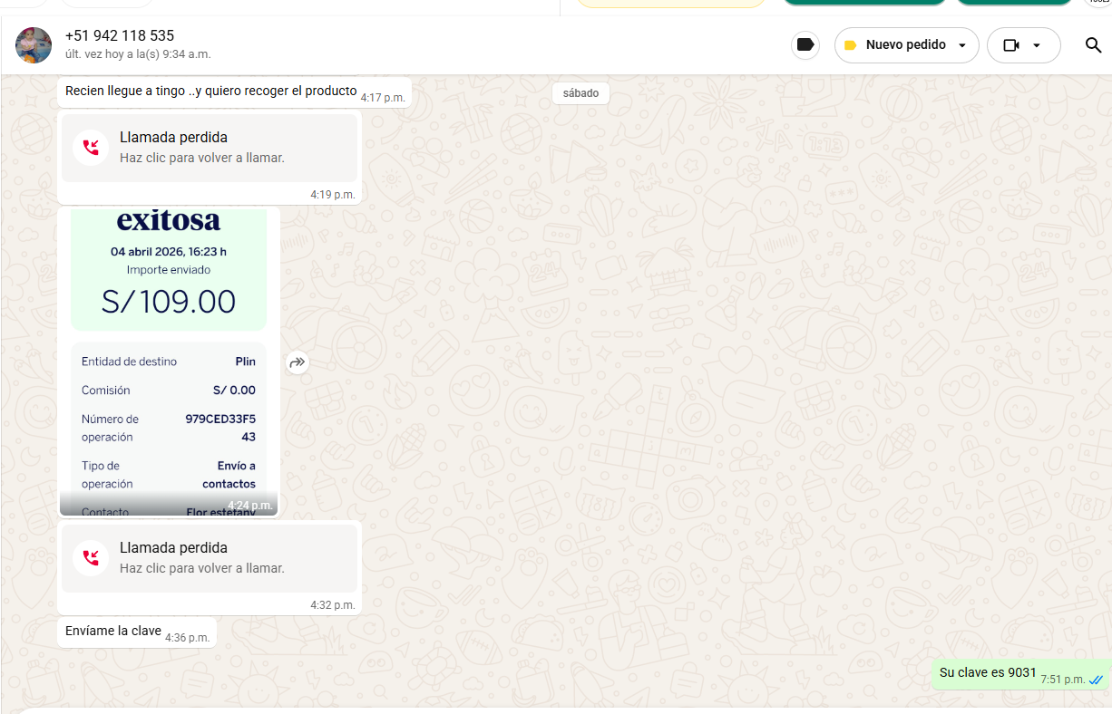The image size is (1112, 714).
Task: Open the contact's profile picture
Action: click(x=34, y=45)
